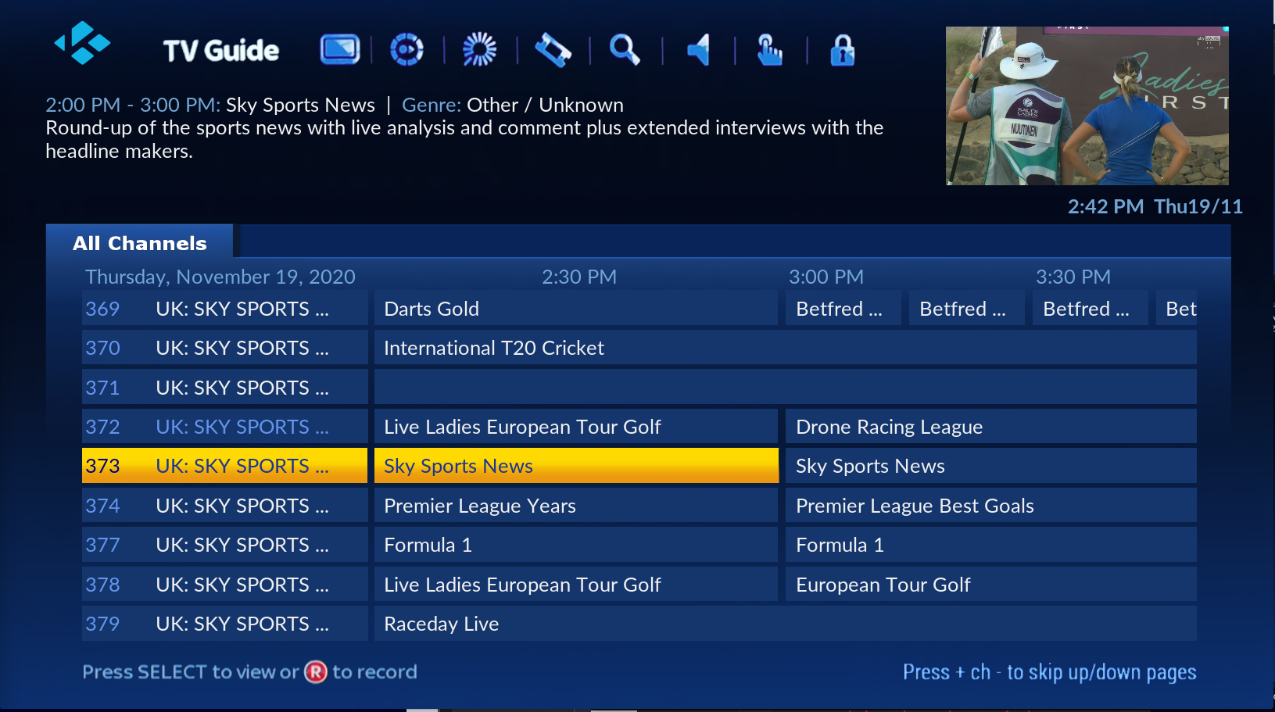Open the Betfred programme starting at 3:30 PM

pos(1091,309)
